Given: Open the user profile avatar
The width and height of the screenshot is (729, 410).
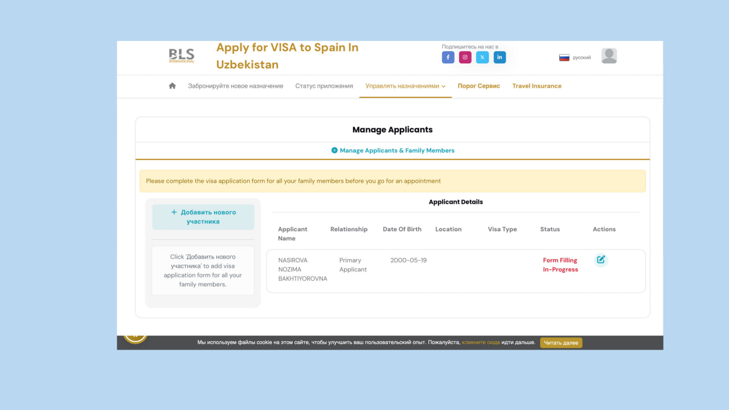Looking at the screenshot, I should pos(609,56).
